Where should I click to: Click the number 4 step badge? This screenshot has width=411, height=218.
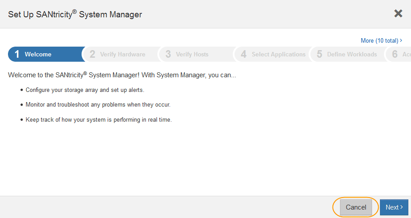pyautogui.click(x=243, y=54)
